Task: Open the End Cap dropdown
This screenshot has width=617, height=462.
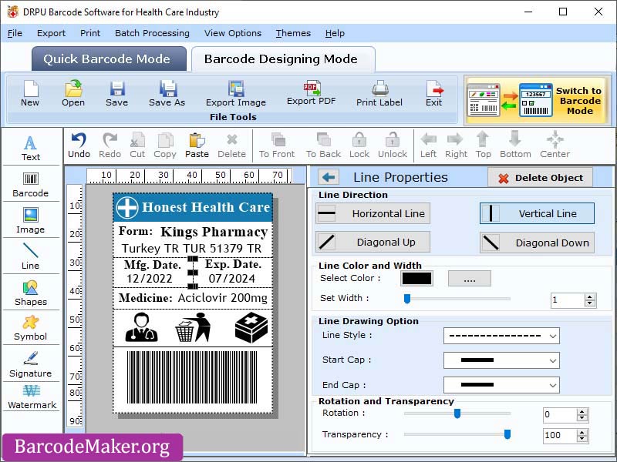Action: point(501,385)
